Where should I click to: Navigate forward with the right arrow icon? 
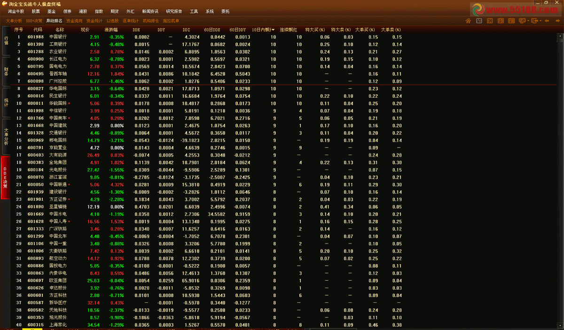tap(558, 21)
